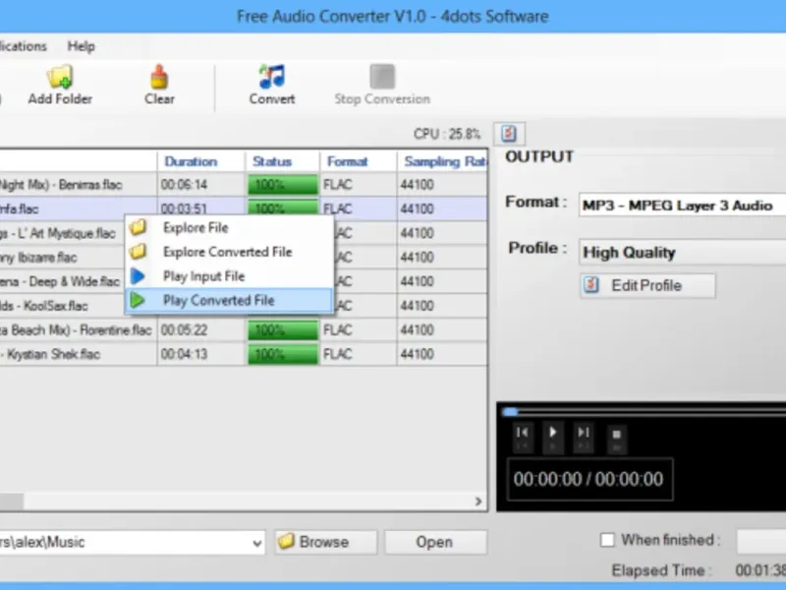This screenshot has width=786, height=590.
Task: Choose Explore File from the context menu
Action: pyautogui.click(x=229, y=228)
